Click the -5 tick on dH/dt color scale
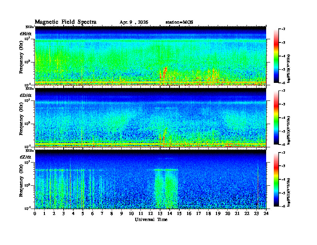The image size is (317, 245). tap(283, 69)
